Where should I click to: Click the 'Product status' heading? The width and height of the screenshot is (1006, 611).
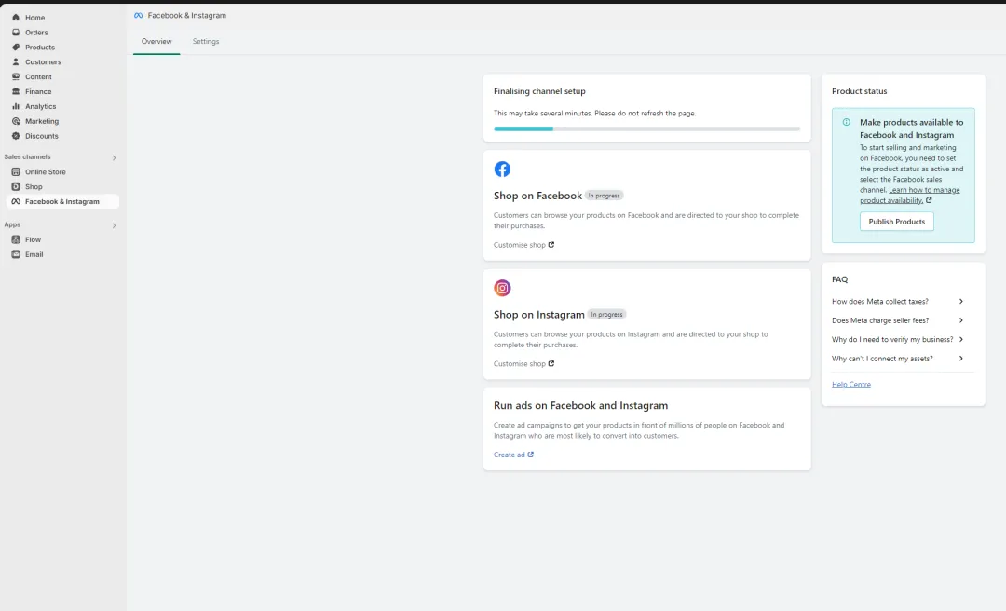859,91
